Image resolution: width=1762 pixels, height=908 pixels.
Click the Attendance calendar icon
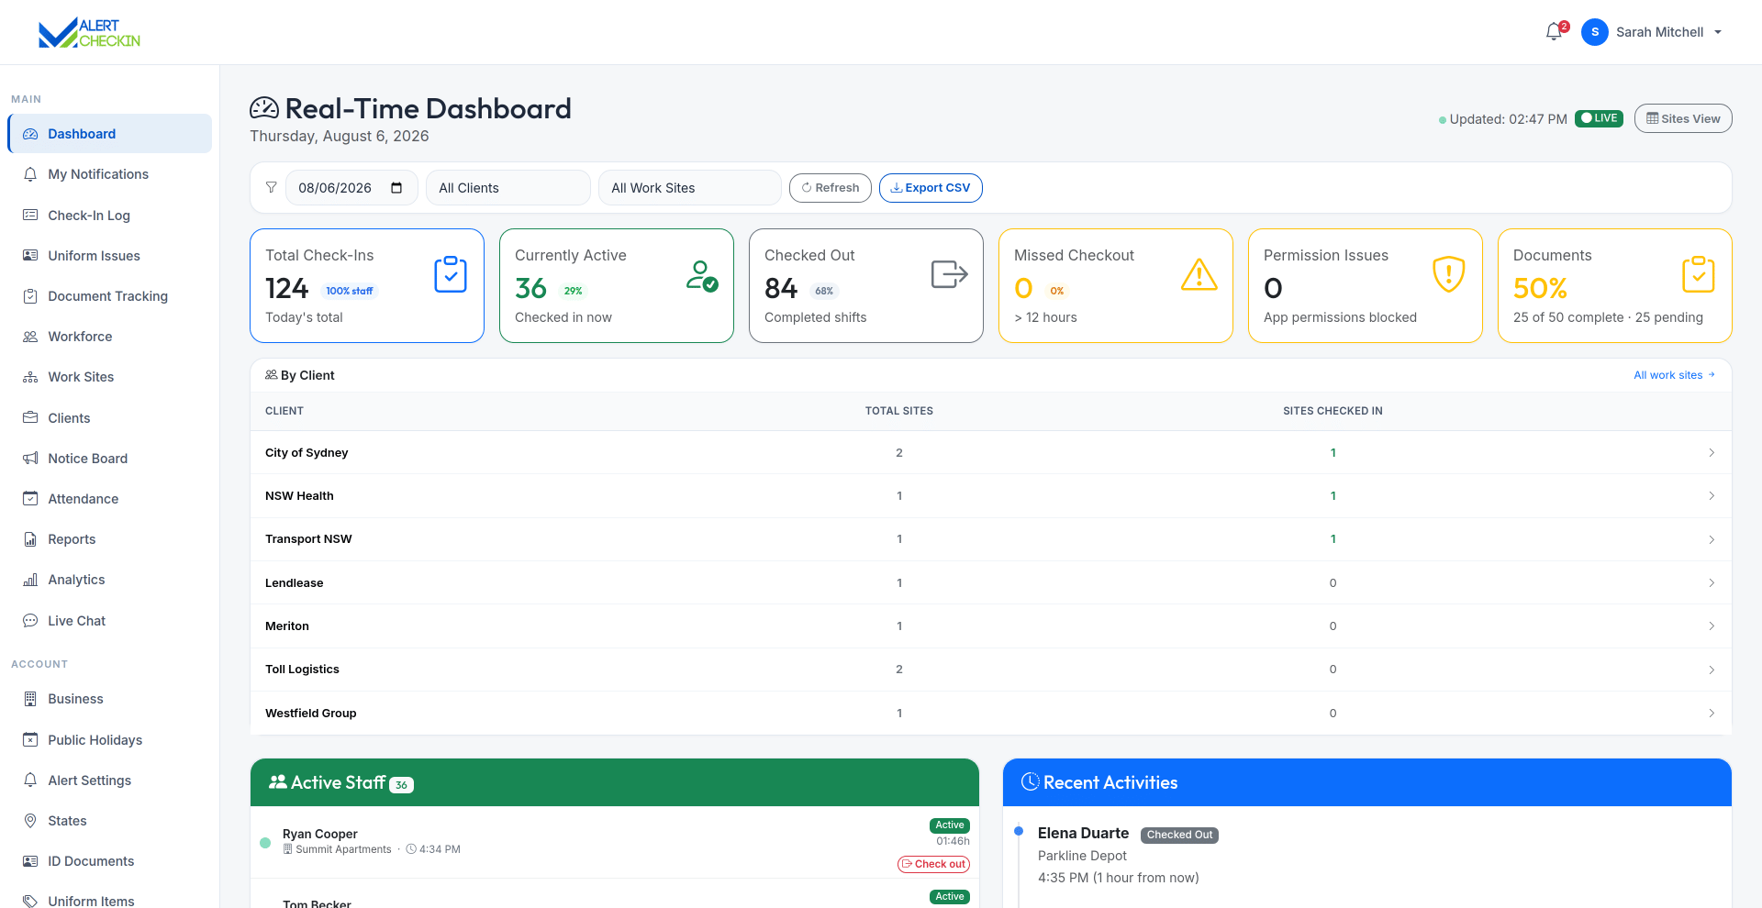point(30,499)
